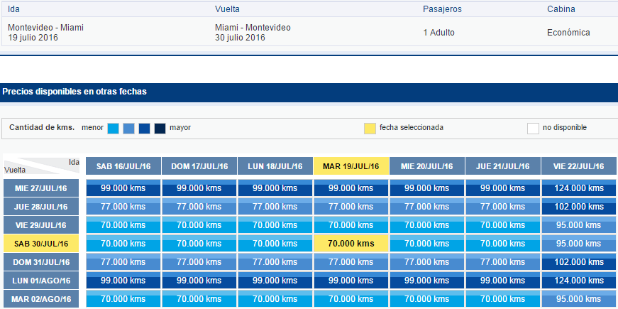The height and width of the screenshot is (309, 618).
Task: Click the darkest navy legend swatch next to mayor
Action: point(160,129)
